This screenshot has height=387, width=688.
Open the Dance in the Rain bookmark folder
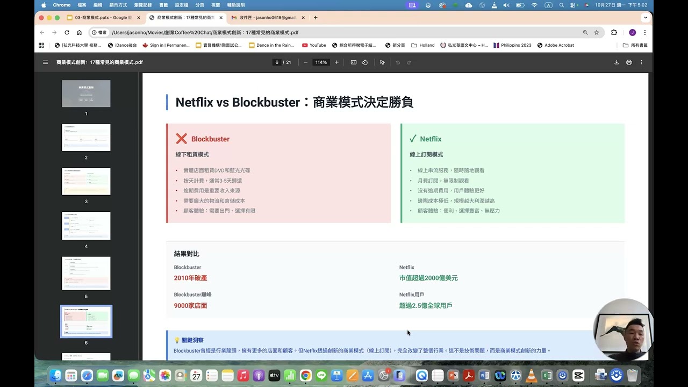[271, 45]
